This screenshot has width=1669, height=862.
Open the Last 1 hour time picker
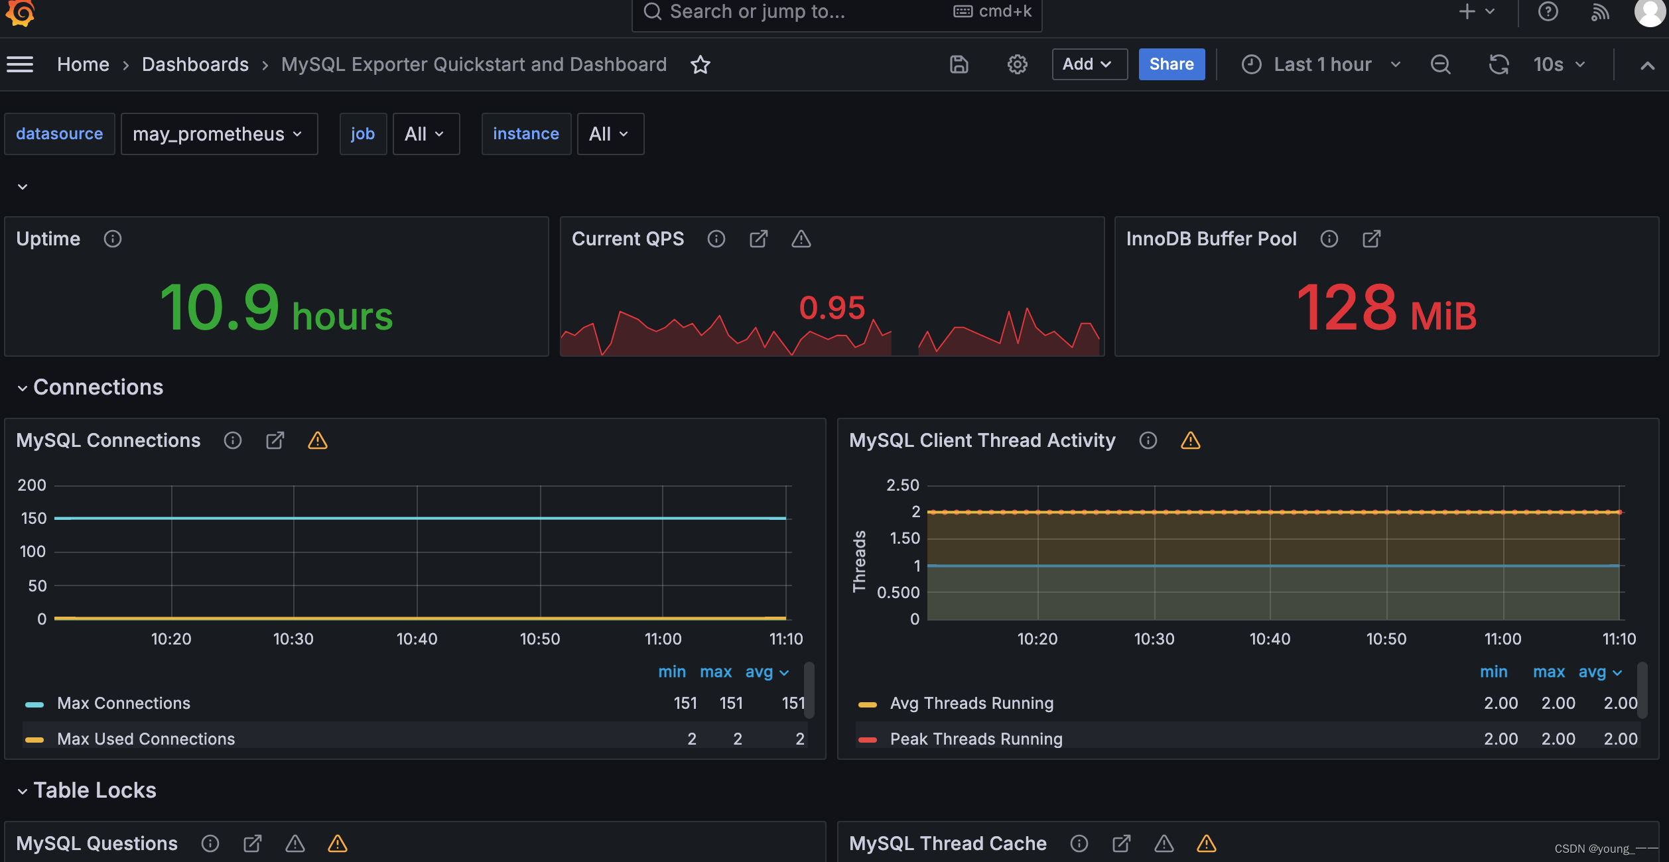pos(1322,64)
